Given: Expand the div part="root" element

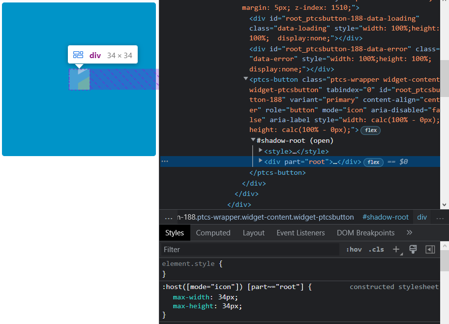Looking at the screenshot, I should coord(260,162).
